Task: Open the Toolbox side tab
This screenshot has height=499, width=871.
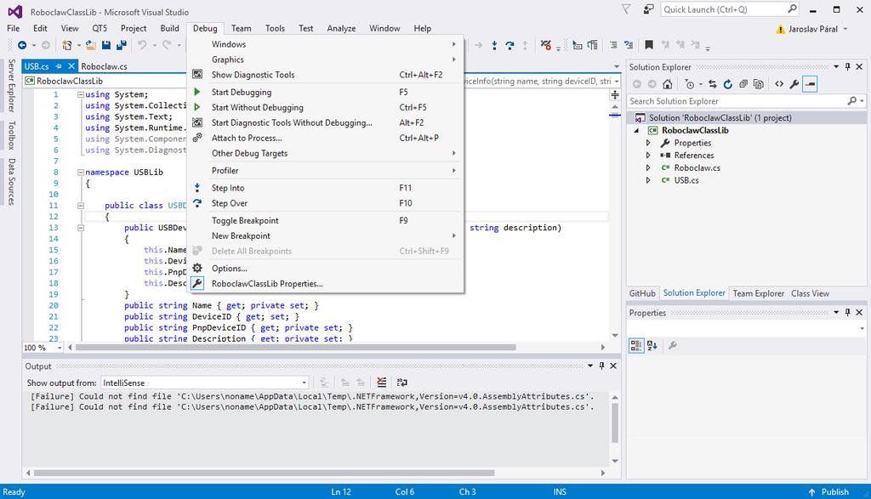Action: [12, 135]
